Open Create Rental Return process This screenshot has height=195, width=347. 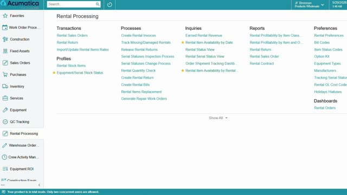pos(137,77)
